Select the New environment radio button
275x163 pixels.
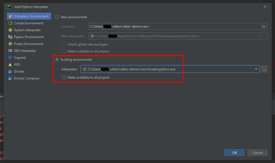(57, 17)
